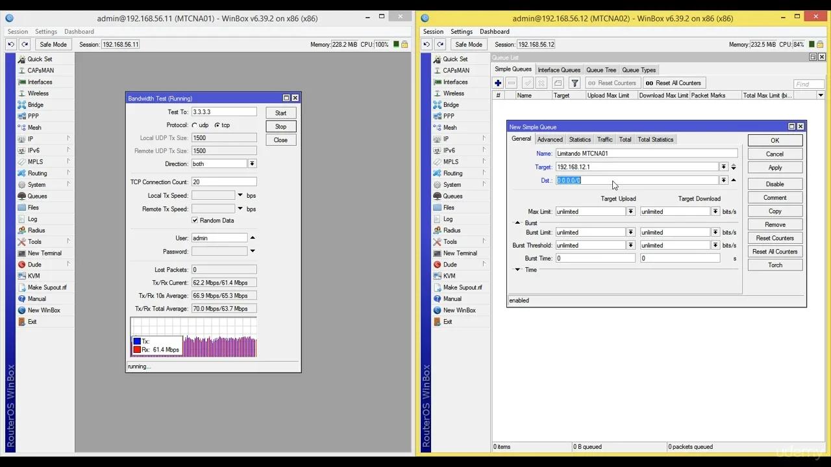Switch to the Queue Tree tab

point(601,70)
